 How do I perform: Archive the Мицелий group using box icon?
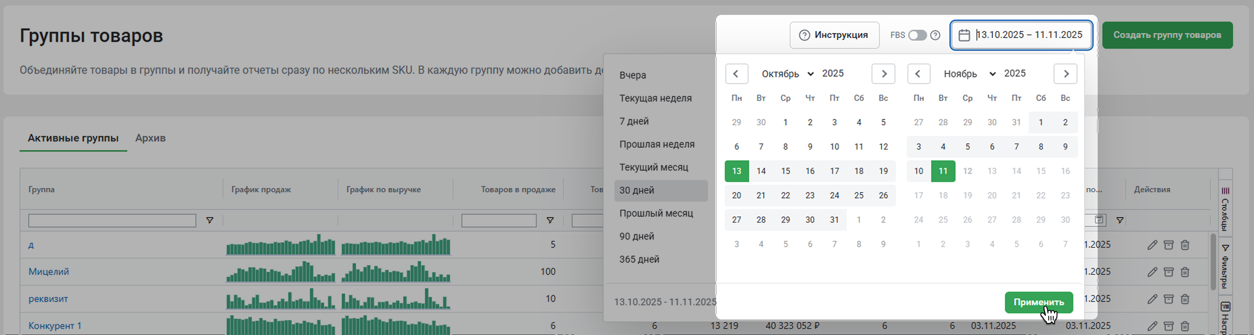click(1168, 272)
